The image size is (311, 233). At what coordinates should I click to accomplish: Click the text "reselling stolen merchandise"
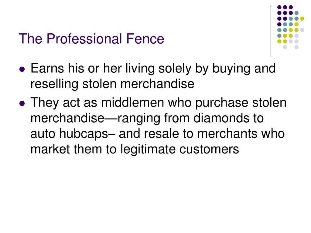tap(112, 84)
